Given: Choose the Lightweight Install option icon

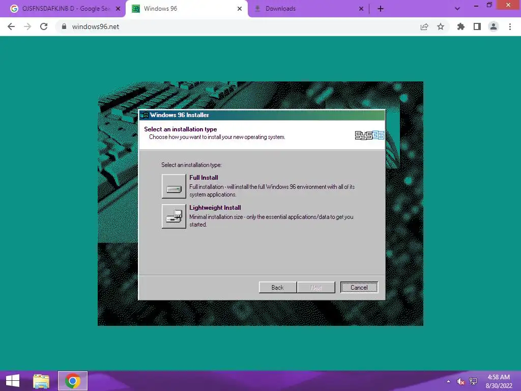Looking at the screenshot, I should point(174,216).
